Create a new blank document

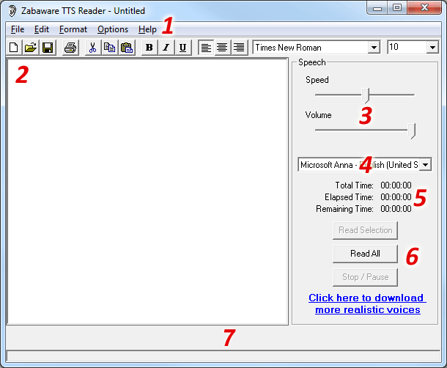pos(14,48)
